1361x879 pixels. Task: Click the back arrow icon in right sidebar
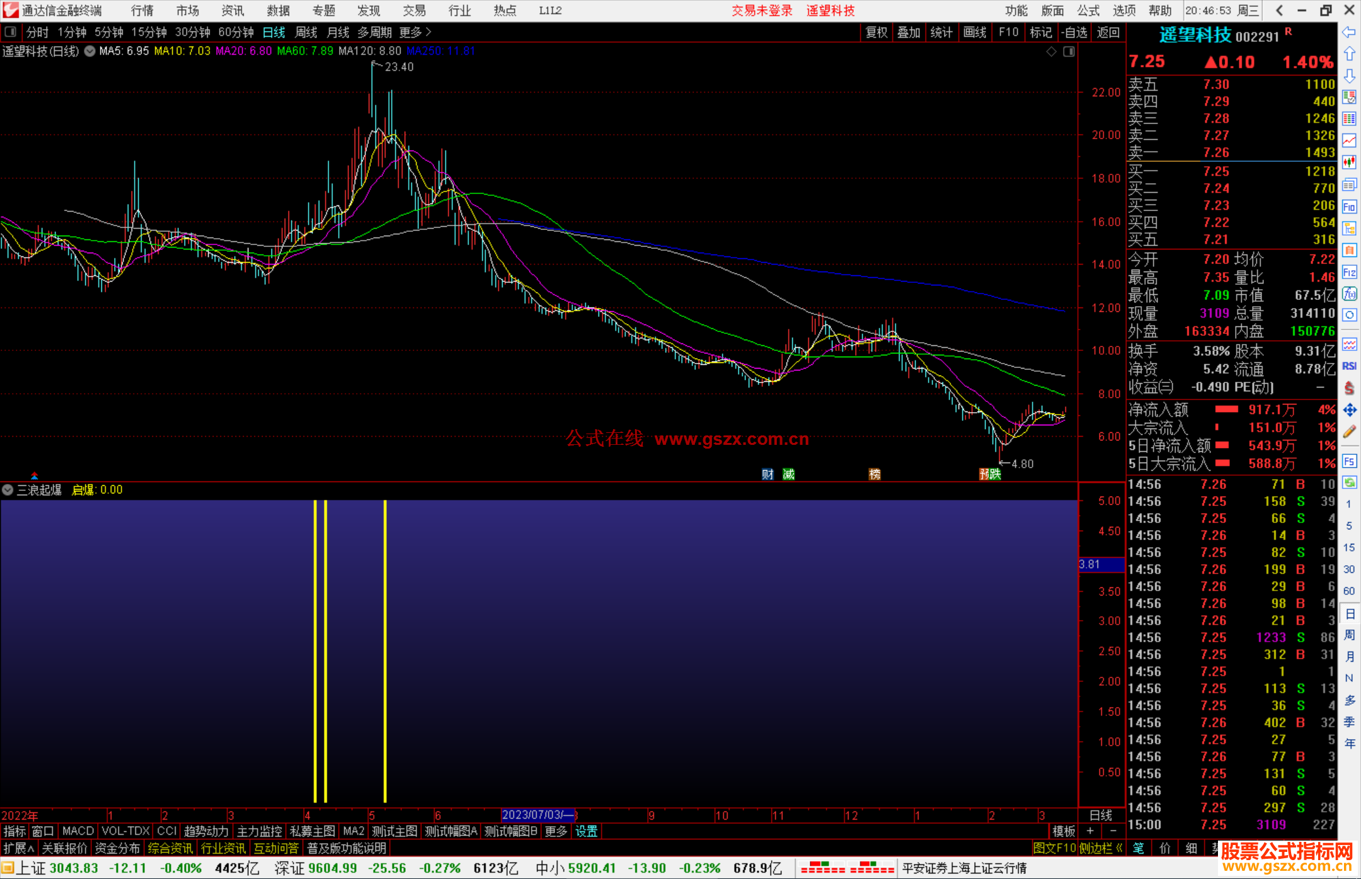pos(1349,32)
